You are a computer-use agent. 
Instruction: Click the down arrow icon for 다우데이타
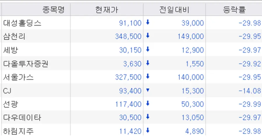tap(148, 117)
